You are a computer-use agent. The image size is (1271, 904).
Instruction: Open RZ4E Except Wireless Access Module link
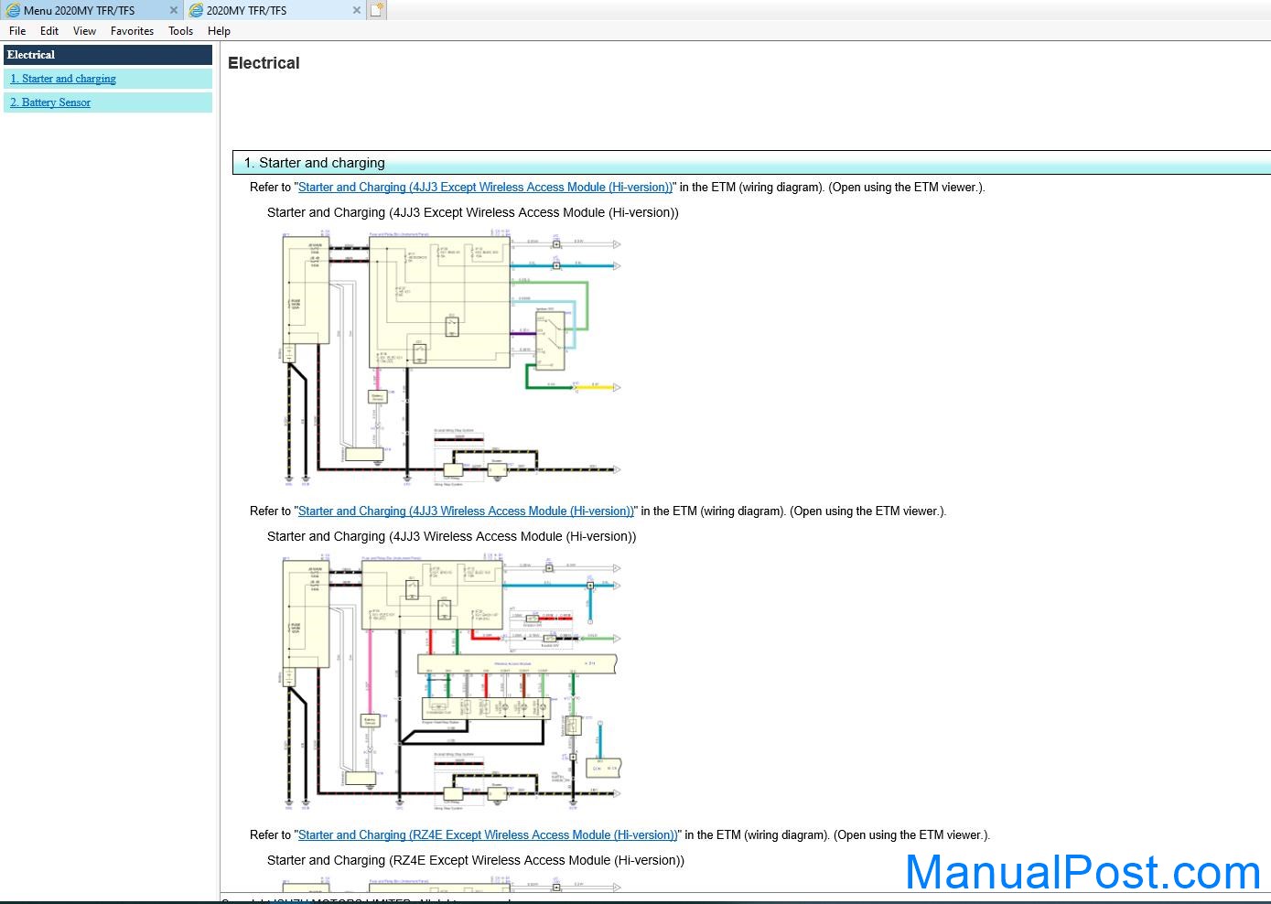coord(488,835)
